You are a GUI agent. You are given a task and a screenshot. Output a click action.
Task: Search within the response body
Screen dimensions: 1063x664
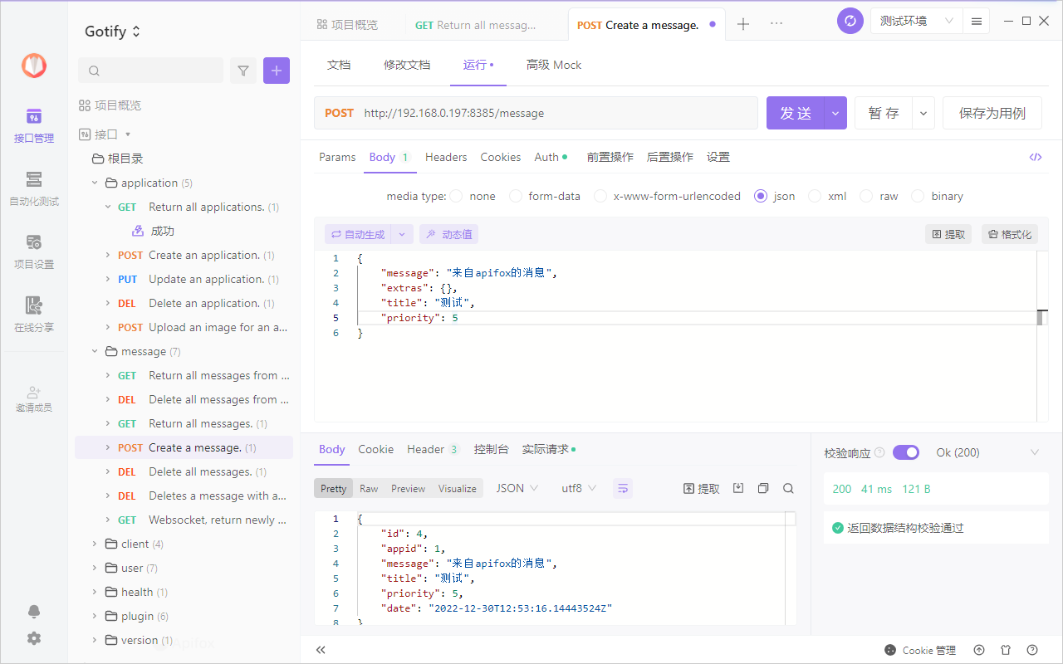(789, 488)
